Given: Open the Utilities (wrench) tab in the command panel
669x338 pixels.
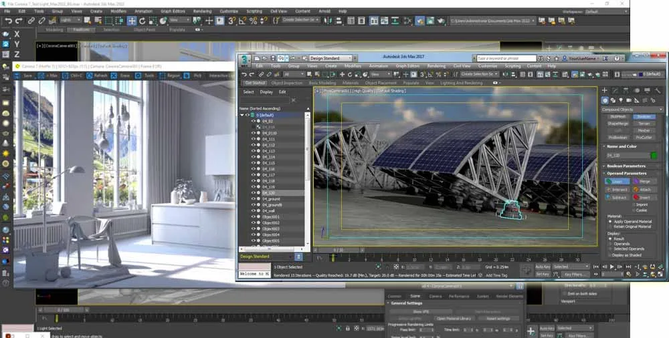Looking at the screenshot, I should pyautogui.click(x=658, y=90).
